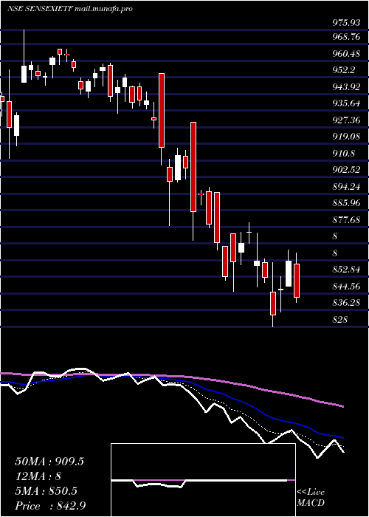Select the 844.56 price label
The image size is (369, 517).
point(345,287)
